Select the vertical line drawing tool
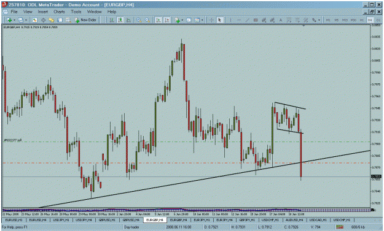Screen dimensions: 384x231 (x=230, y=20)
